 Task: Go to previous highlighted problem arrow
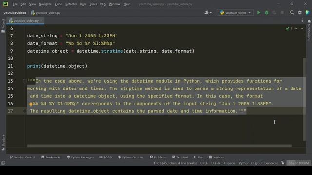(x=296, y=29)
